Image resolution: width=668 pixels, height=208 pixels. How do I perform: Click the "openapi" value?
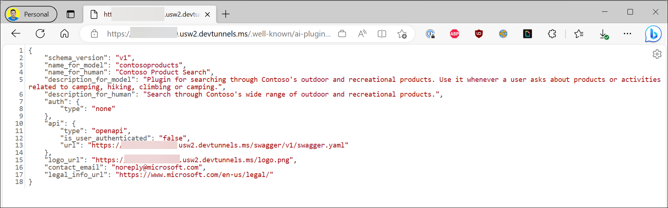tap(109, 131)
